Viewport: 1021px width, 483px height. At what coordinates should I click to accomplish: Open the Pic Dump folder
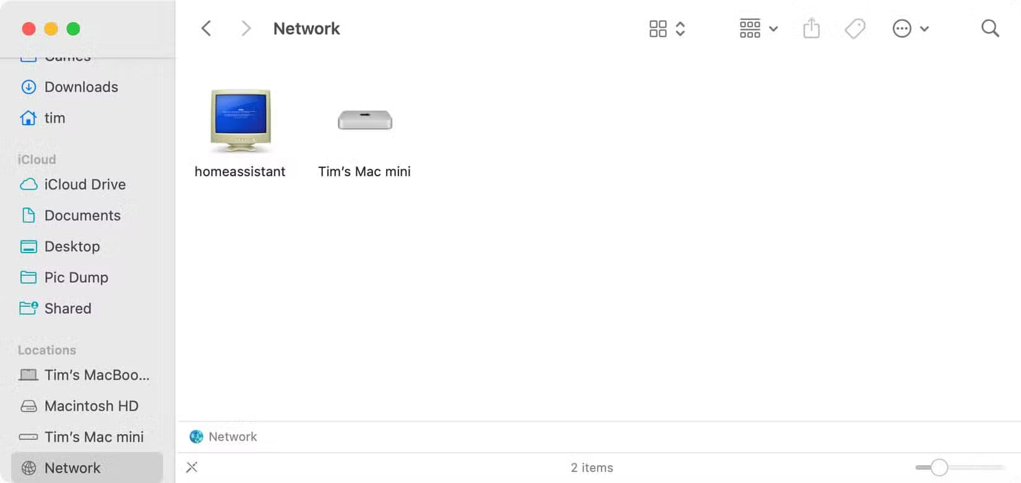click(x=76, y=277)
